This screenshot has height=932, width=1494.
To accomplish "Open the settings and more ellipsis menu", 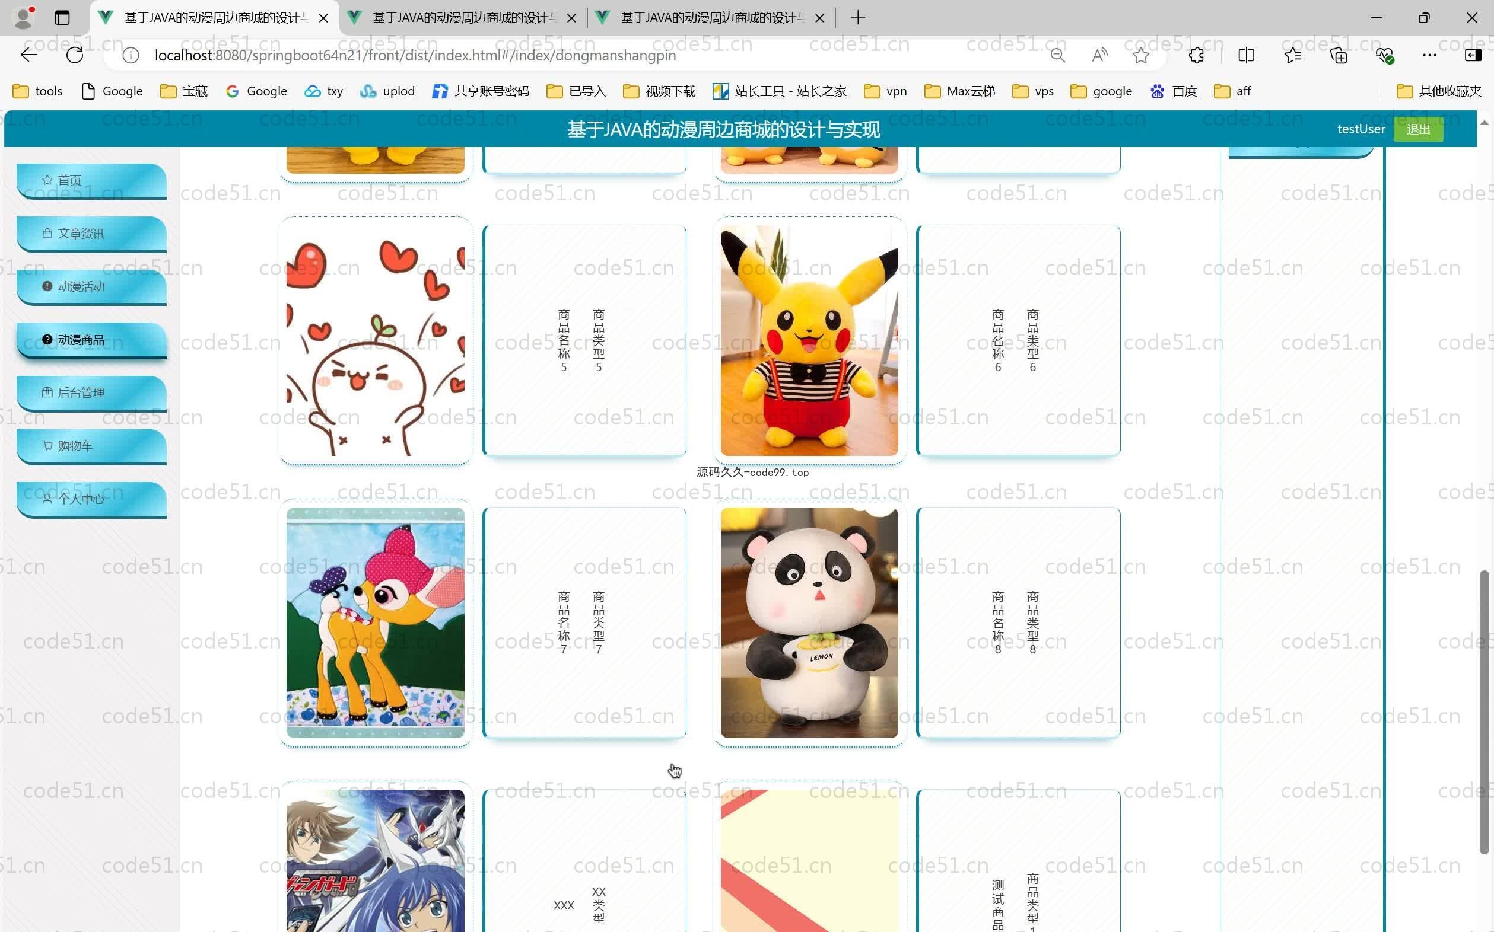I will pyautogui.click(x=1429, y=56).
